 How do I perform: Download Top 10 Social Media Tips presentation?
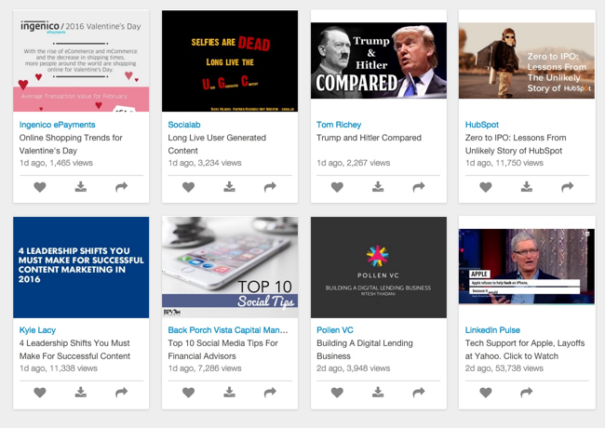tap(229, 392)
